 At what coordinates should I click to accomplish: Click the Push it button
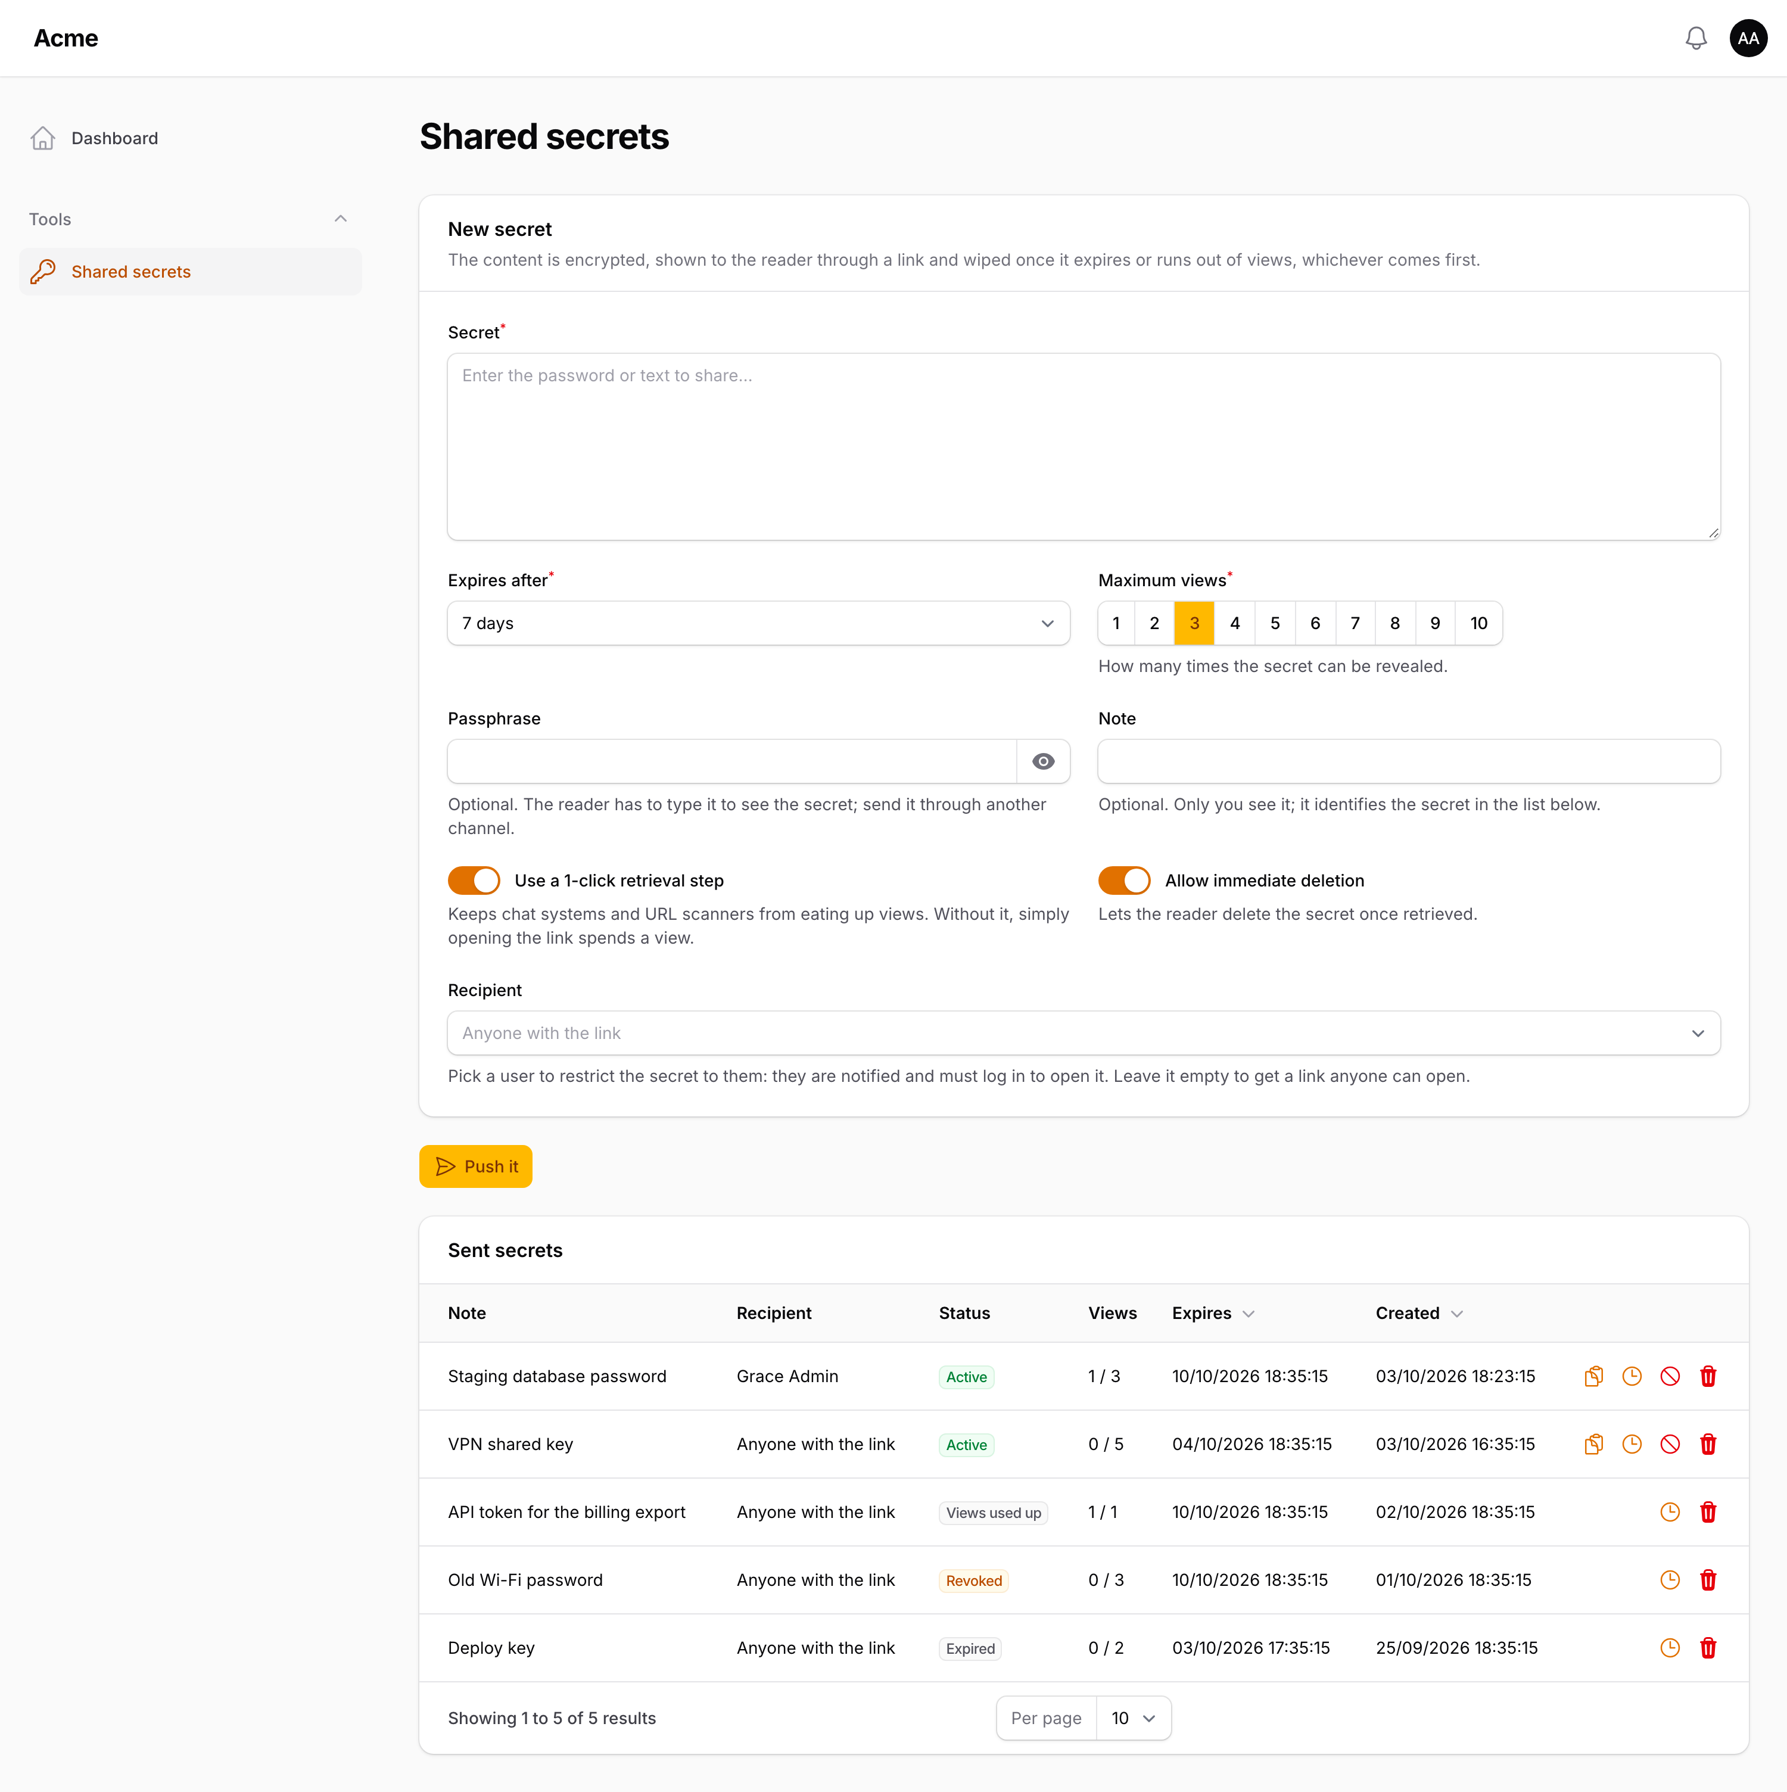click(476, 1167)
